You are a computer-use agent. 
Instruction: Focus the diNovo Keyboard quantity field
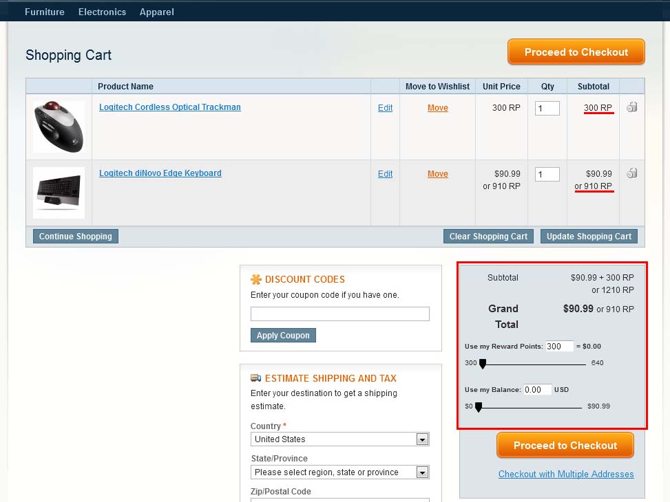[x=547, y=174]
